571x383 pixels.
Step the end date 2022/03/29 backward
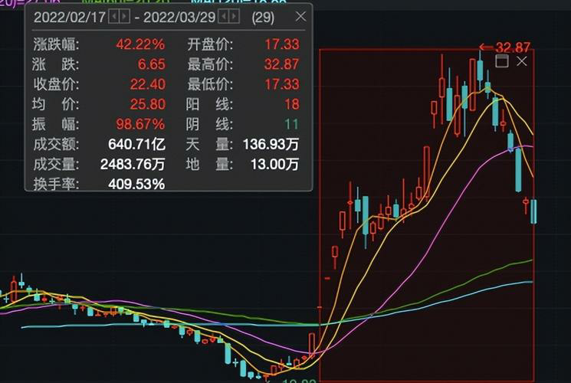[223, 16]
